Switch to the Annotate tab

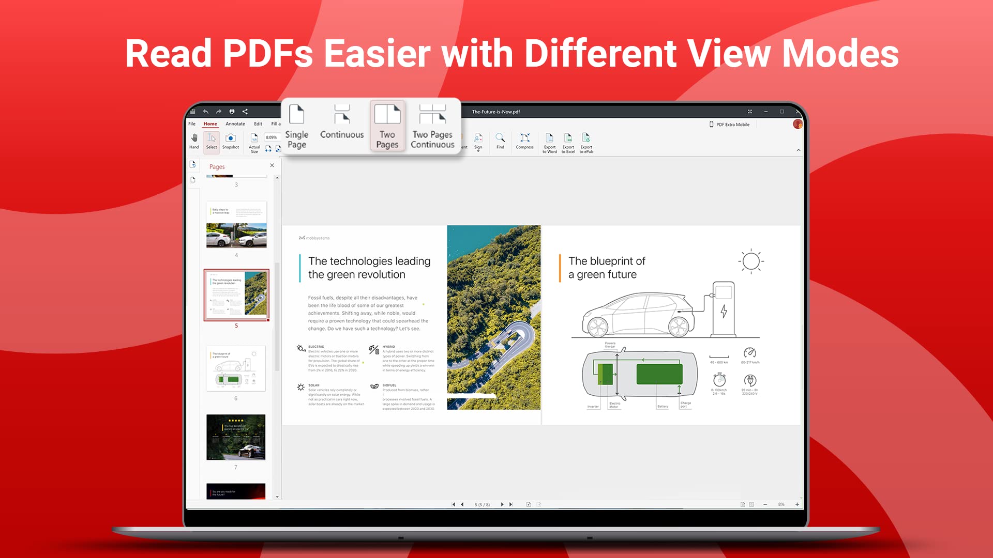pyautogui.click(x=235, y=124)
